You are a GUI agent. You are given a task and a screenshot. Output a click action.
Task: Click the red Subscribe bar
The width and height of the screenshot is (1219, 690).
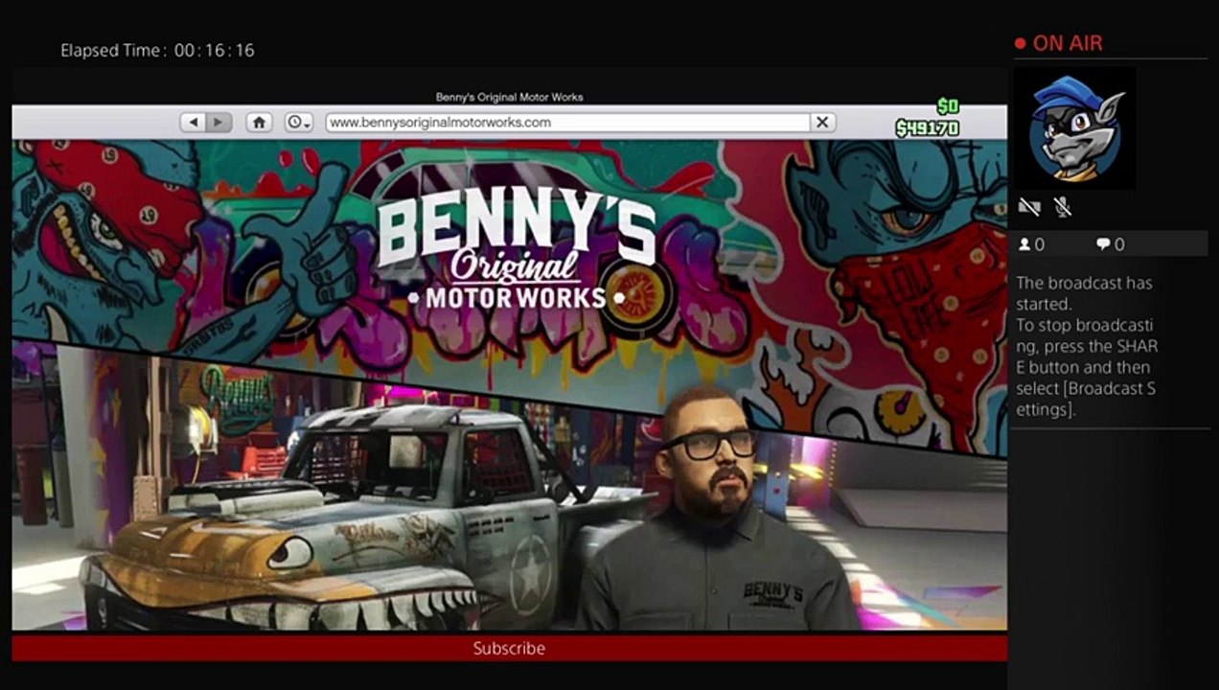tap(509, 648)
